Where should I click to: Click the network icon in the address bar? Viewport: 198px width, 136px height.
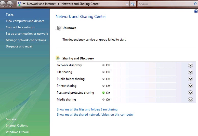tap(19, 4)
